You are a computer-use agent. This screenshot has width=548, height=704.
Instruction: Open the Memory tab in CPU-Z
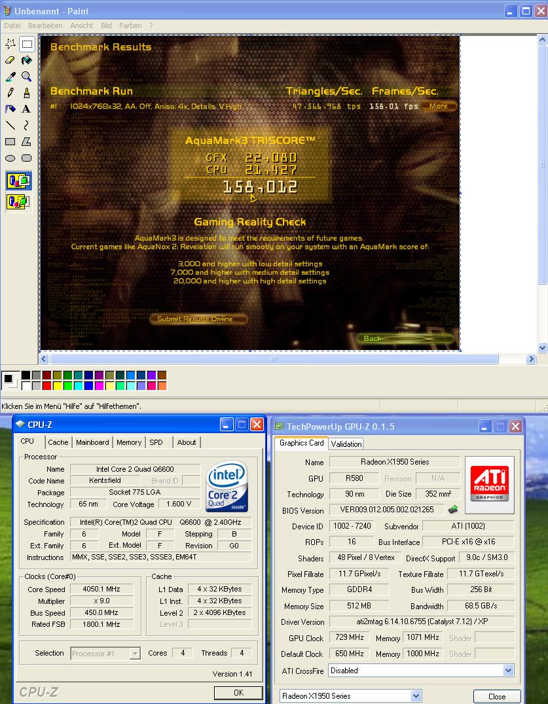[x=129, y=442]
